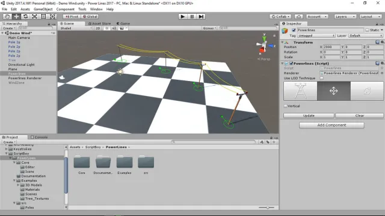Open the Layer Default dropdown
This screenshot has width=385, height=216.
(366, 35)
